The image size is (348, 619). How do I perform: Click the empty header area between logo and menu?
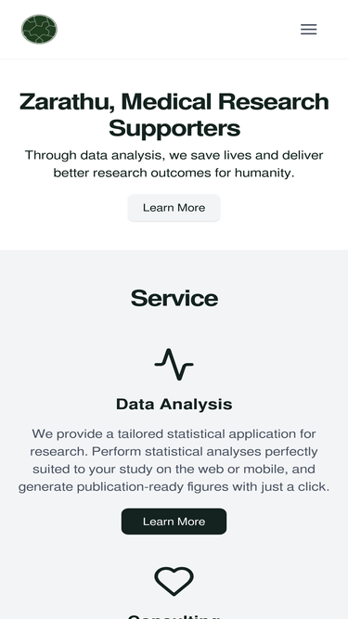click(179, 29)
